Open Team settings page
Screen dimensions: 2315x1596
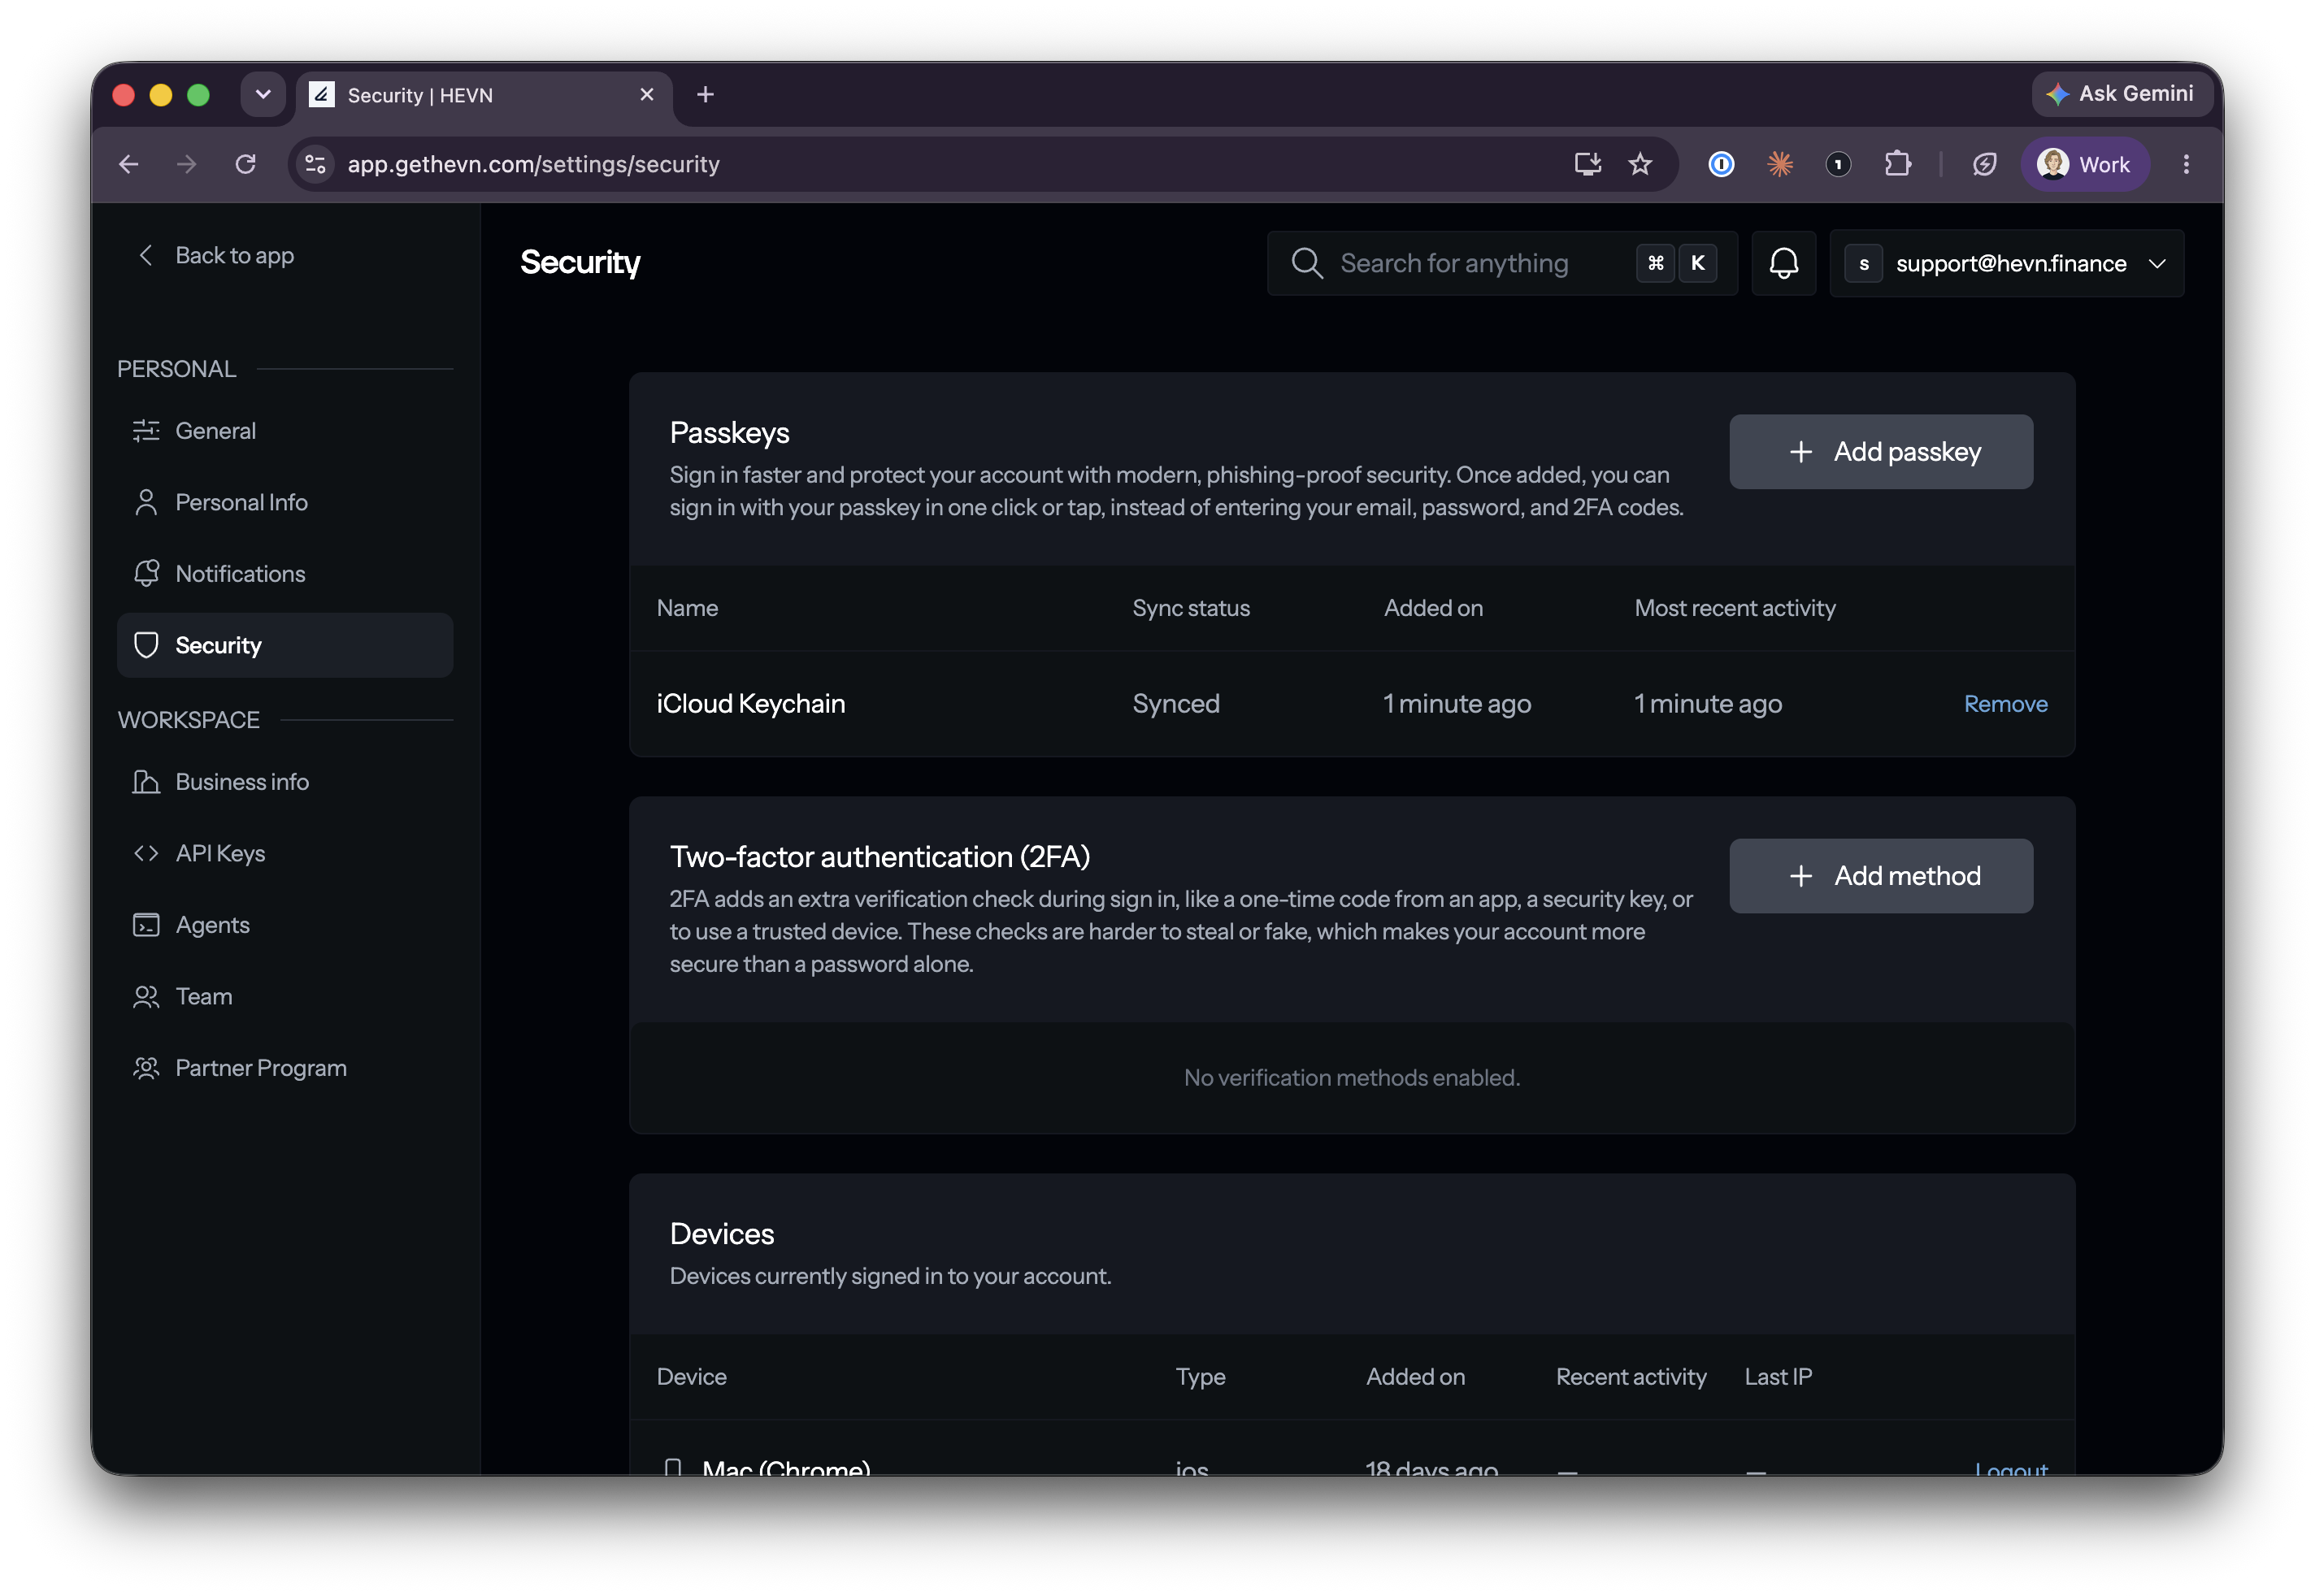coord(285,996)
